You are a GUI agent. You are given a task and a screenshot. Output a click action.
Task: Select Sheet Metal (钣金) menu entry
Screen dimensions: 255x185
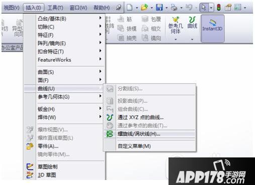pyautogui.click(x=64, y=109)
